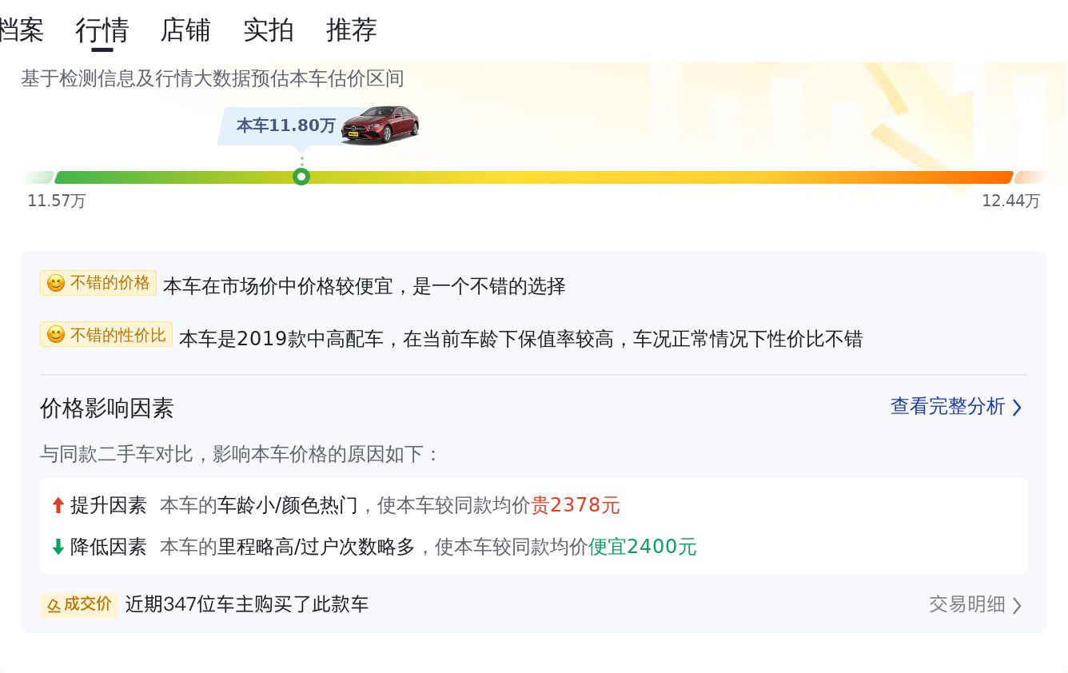The width and height of the screenshot is (1068, 673).
Task: Click the gavel icon in 成交价 badge
Action: 54,605
